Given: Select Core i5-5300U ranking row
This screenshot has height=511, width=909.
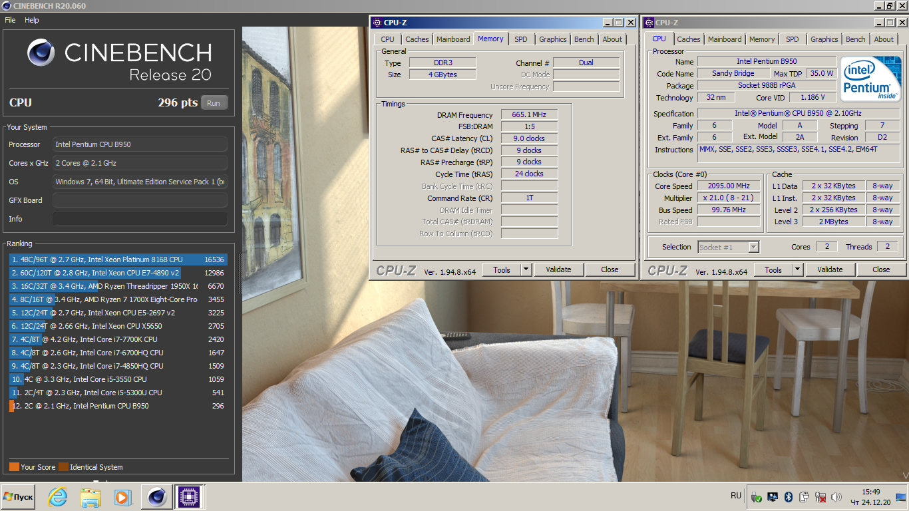Looking at the screenshot, I should [118, 393].
